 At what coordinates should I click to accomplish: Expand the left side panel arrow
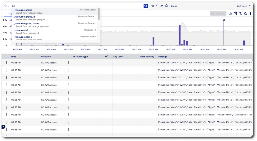[x=3, y=127]
